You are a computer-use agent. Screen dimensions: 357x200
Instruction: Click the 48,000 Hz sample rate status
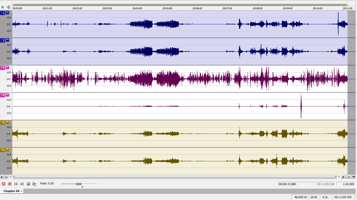tap(300, 197)
